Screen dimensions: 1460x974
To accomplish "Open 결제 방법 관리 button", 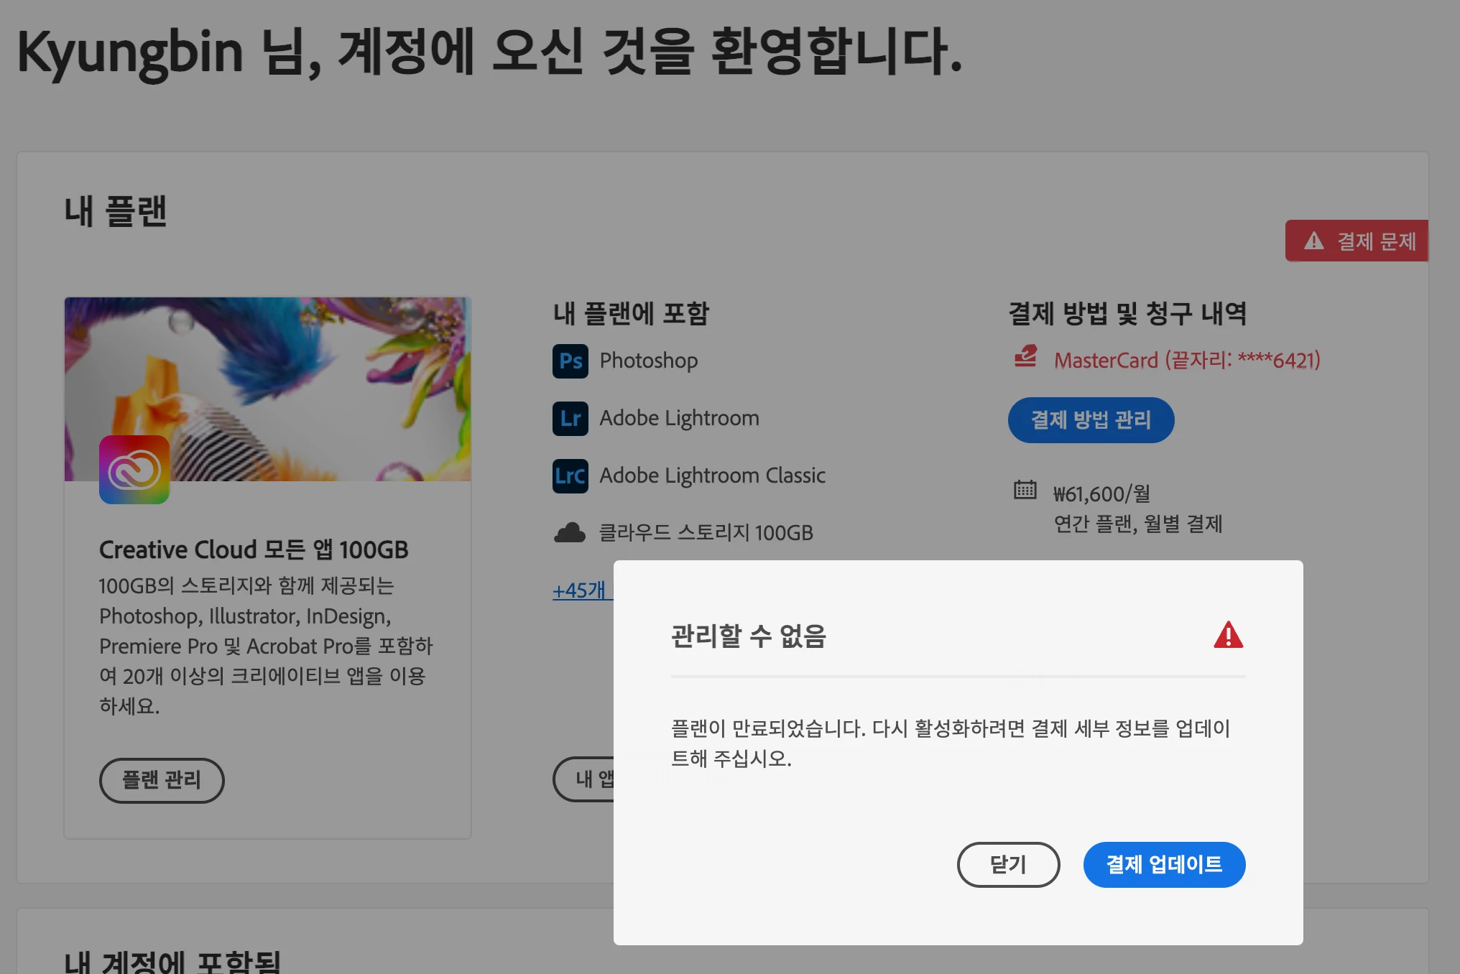I will tap(1090, 420).
